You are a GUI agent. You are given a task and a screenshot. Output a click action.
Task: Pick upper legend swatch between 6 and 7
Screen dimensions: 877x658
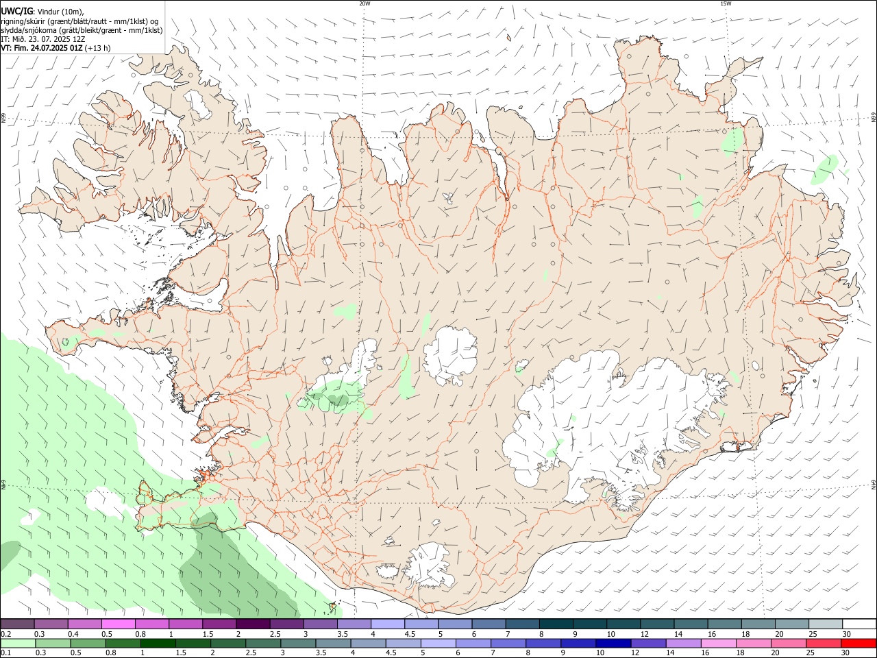489,624
